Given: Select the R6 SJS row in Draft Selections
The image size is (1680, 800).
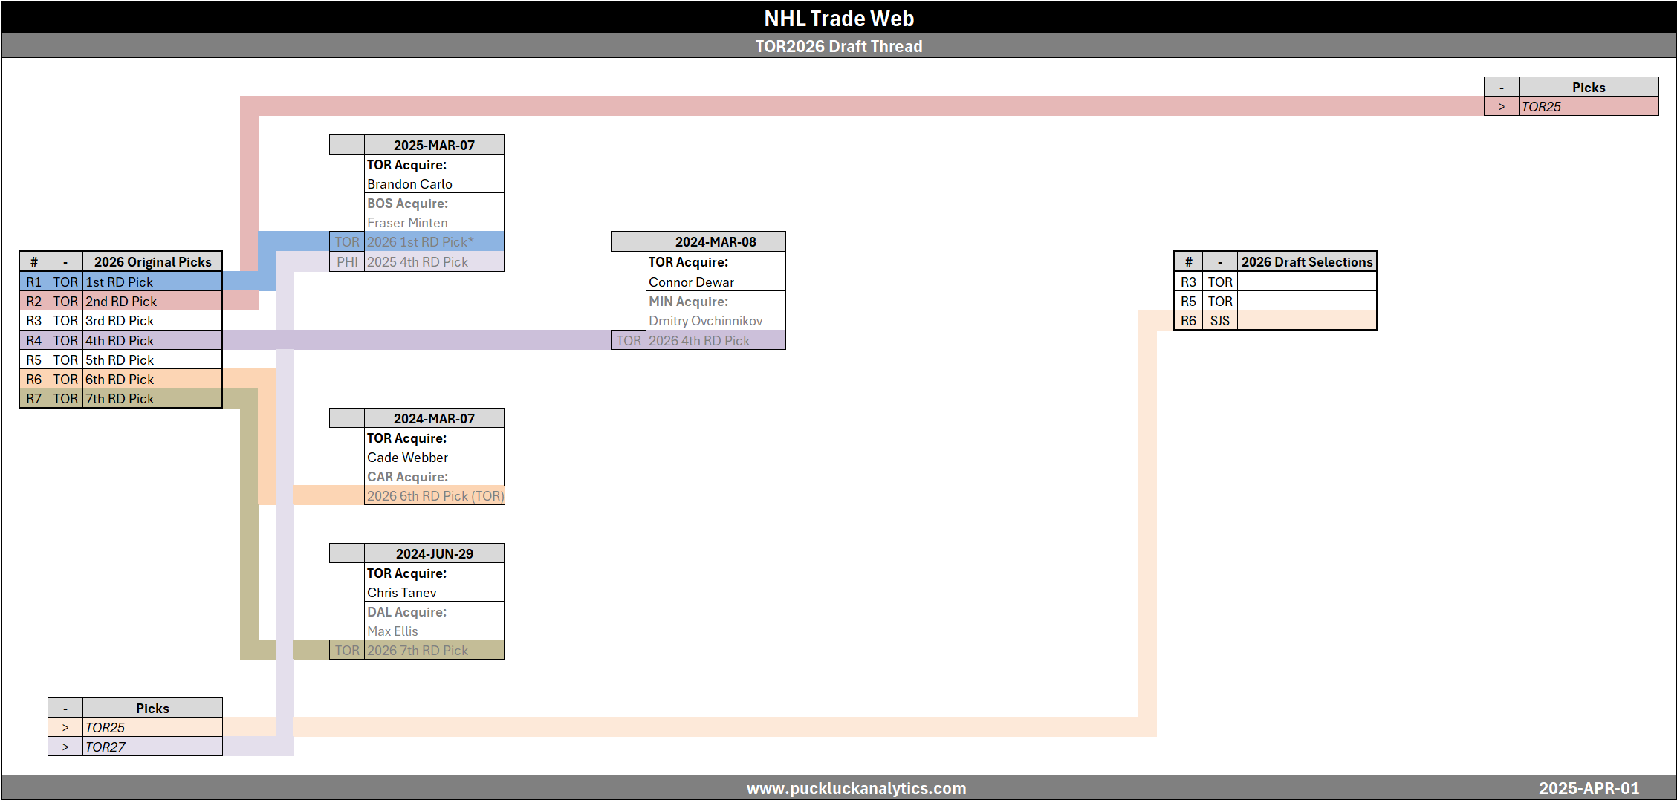Looking at the screenshot, I should point(1275,321).
